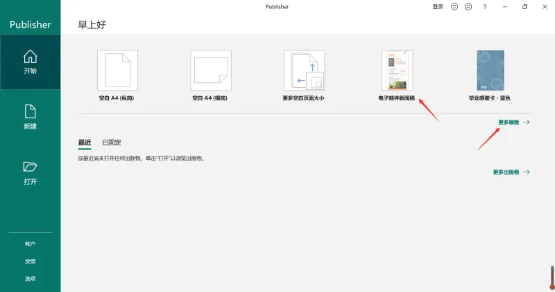The image size is (555, 292).
Task: Open 帐户 in the sidebar
Action: 30,244
